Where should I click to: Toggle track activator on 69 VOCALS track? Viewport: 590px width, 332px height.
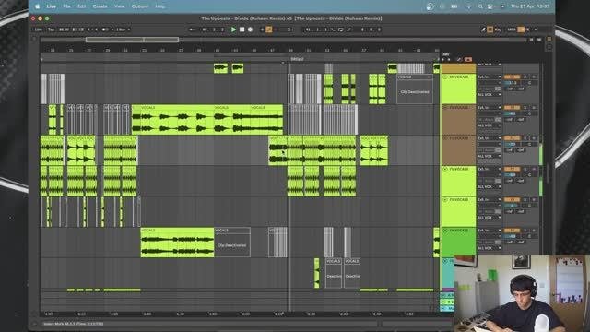coord(512,77)
